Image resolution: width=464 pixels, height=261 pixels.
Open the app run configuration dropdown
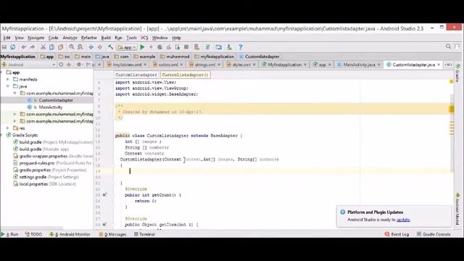[x=126, y=47]
